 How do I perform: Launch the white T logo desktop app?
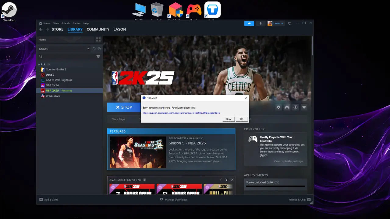[212, 10]
